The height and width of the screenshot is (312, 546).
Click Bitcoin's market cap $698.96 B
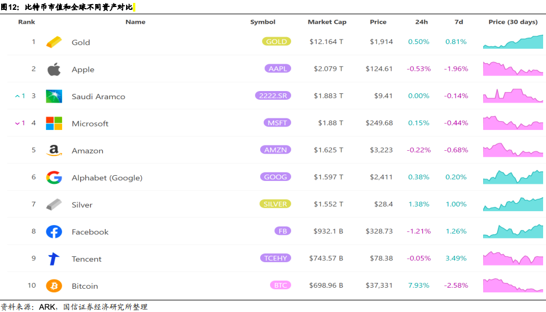tap(326, 285)
